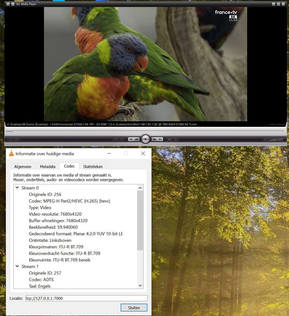
Task: Click the Sluiten button
Action: click(x=134, y=307)
